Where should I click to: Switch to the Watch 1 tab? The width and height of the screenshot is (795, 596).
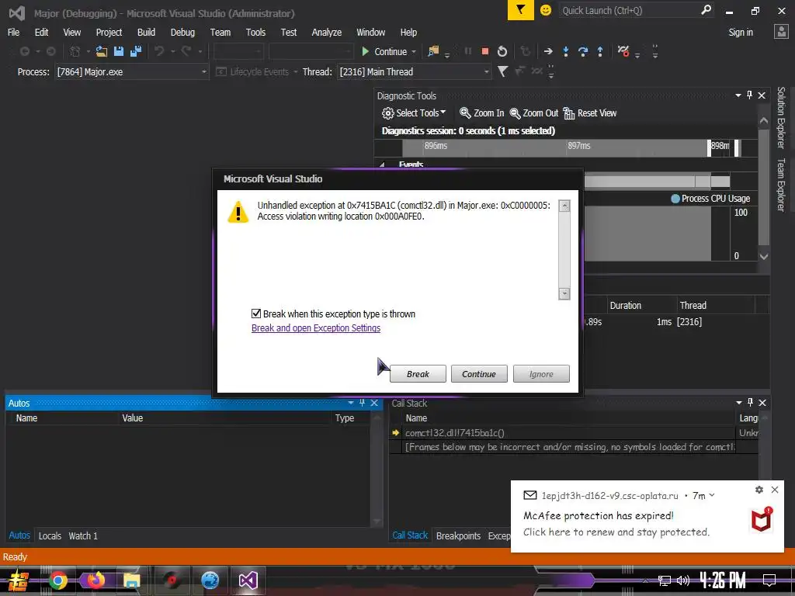[83, 535]
